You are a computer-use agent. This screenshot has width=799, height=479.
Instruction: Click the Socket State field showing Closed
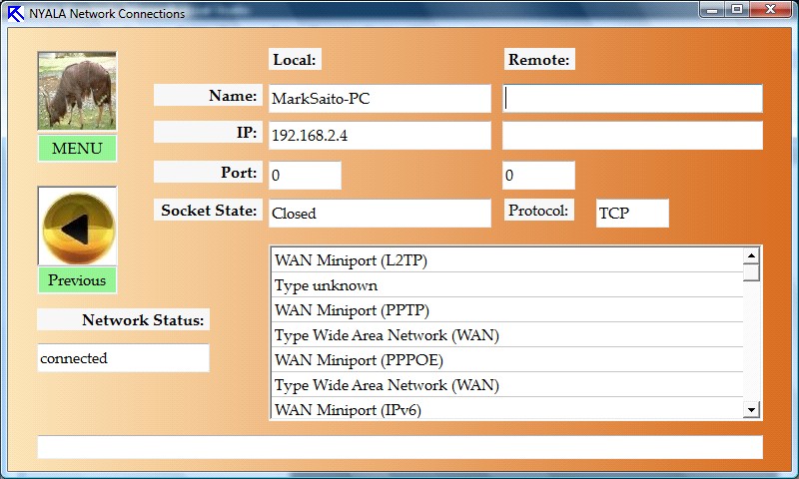[379, 213]
